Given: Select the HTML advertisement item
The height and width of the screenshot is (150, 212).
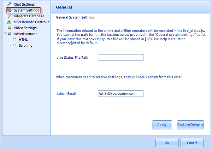Looking at the screenshot, I should (23, 40).
